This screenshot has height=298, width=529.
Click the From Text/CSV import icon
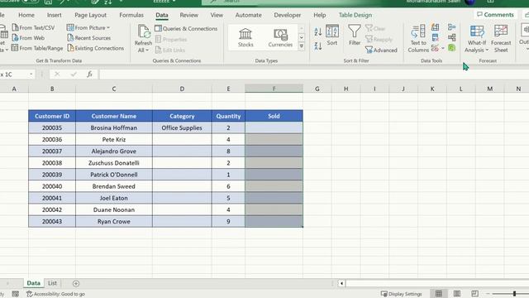click(x=15, y=27)
